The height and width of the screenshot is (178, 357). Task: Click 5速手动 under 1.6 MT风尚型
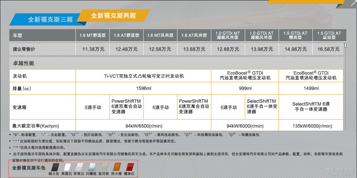pyautogui.click(x=160, y=107)
